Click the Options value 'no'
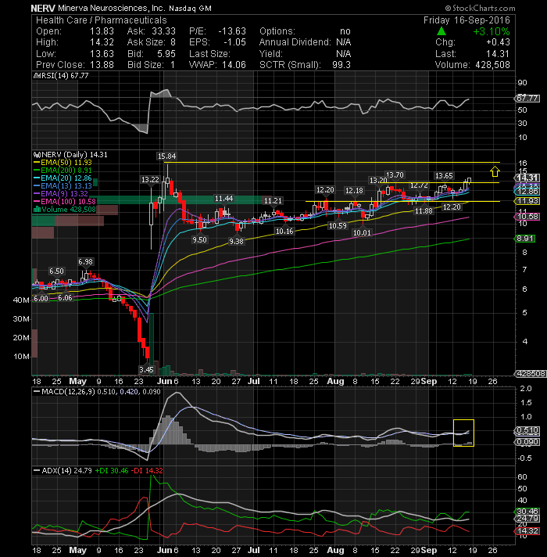The height and width of the screenshot is (557, 547). pos(345,31)
